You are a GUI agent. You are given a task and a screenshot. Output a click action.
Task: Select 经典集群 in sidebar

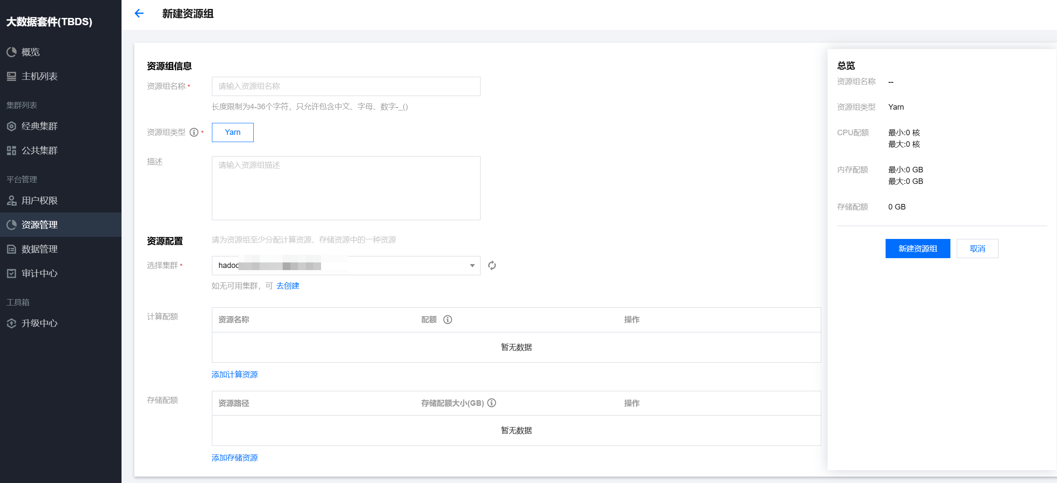click(x=39, y=126)
